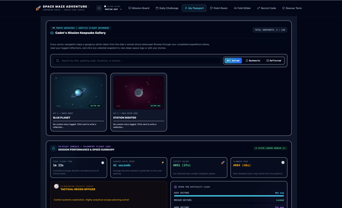
Task: Click the Sector 004 badge
Action: (x=95, y=106)
